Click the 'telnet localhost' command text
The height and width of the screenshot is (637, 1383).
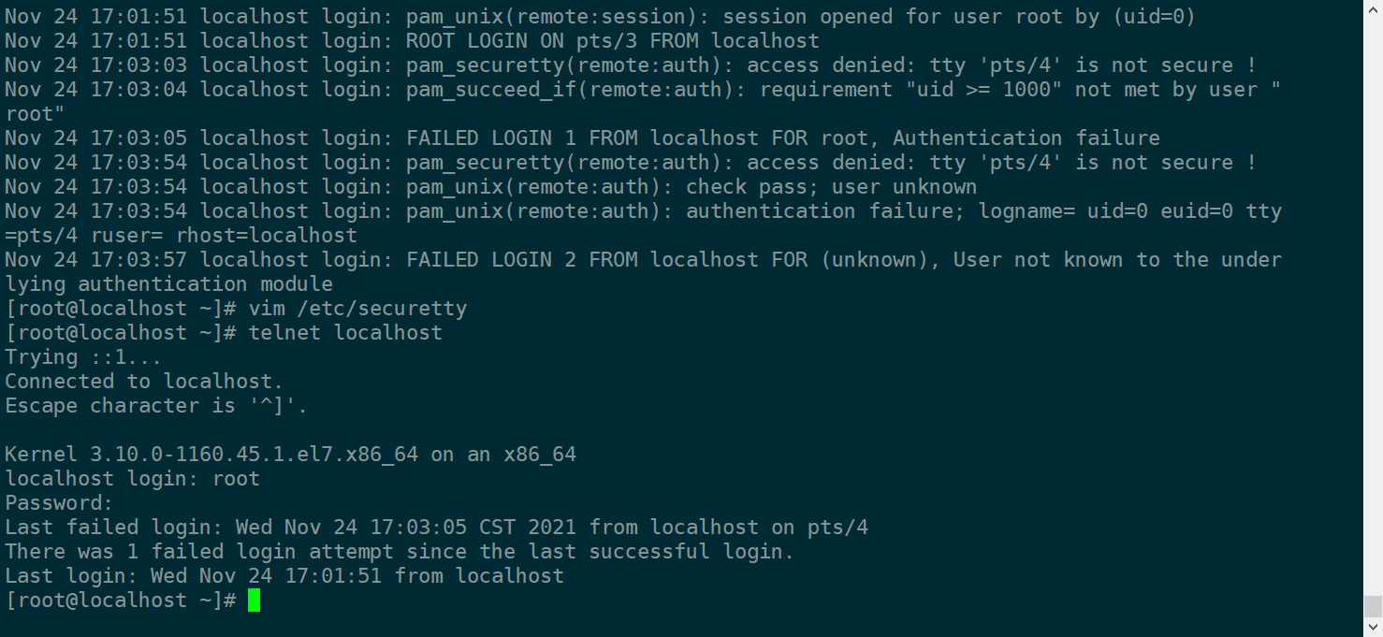(345, 333)
